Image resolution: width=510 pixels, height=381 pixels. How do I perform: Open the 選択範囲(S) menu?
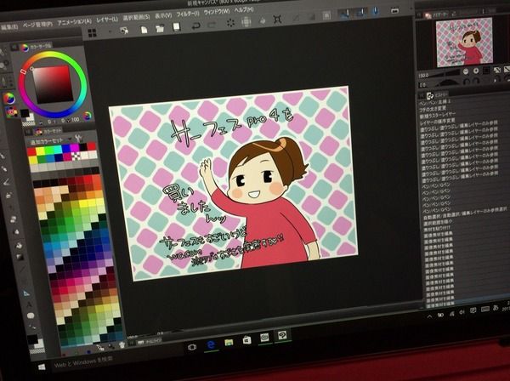point(136,17)
